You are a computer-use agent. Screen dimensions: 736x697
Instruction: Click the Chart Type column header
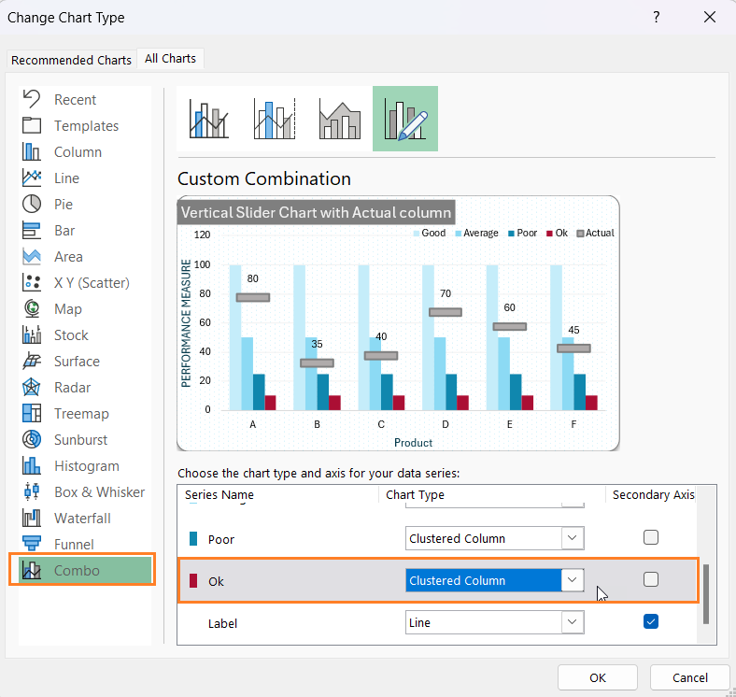[x=415, y=494]
